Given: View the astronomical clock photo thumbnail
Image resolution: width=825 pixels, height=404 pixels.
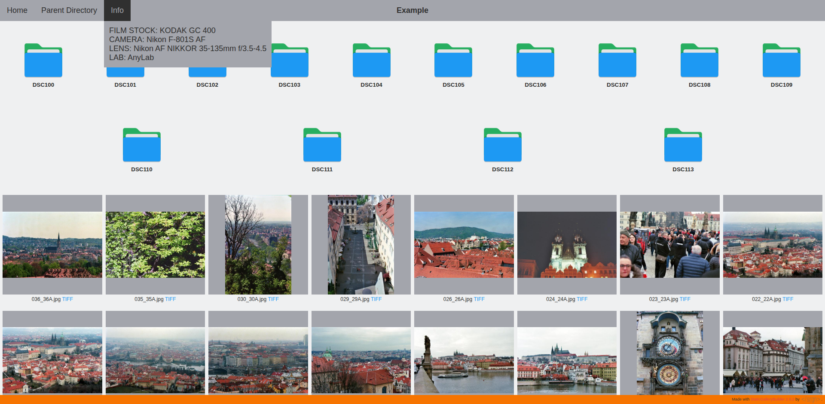Looking at the screenshot, I should point(669,353).
